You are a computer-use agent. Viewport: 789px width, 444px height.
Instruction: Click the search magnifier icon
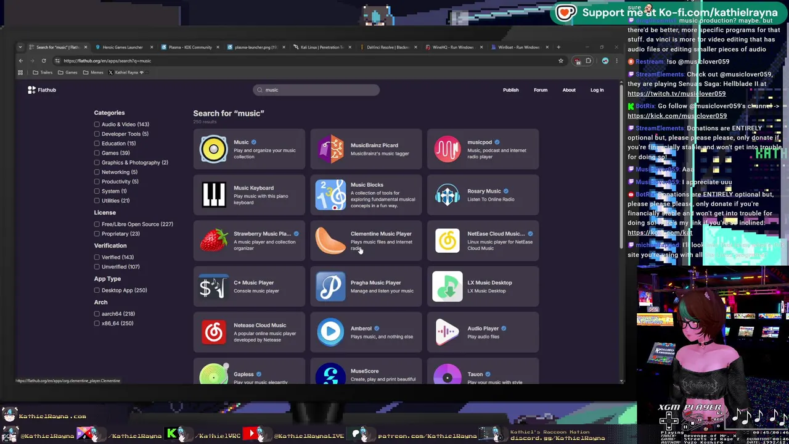pos(260,90)
